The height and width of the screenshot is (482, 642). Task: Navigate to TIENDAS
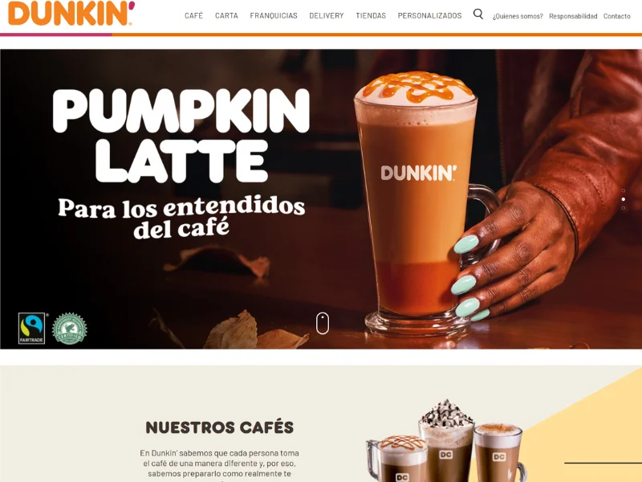[x=371, y=15]
